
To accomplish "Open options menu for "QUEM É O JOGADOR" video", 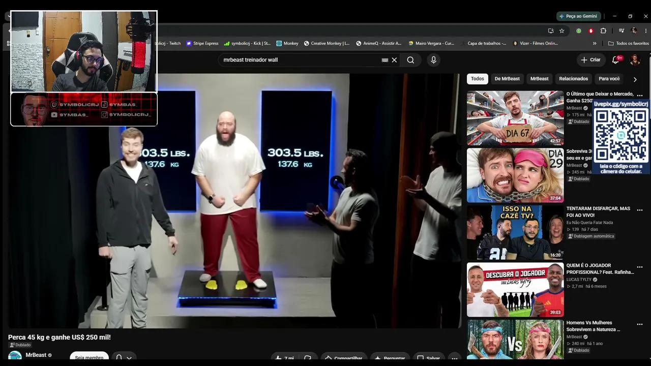I will tap(640, 267).
